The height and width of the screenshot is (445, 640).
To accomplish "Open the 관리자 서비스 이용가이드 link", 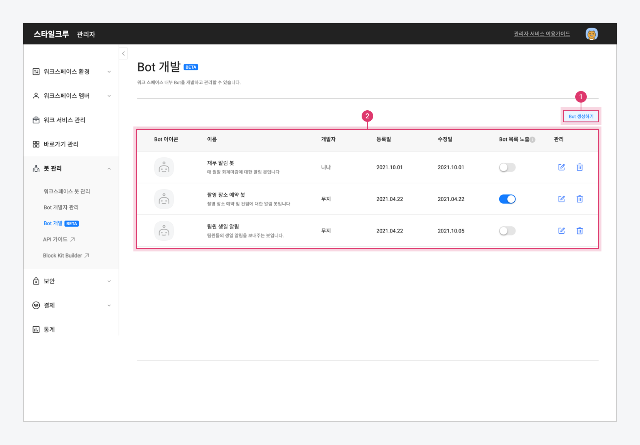I will coord(542,34).
